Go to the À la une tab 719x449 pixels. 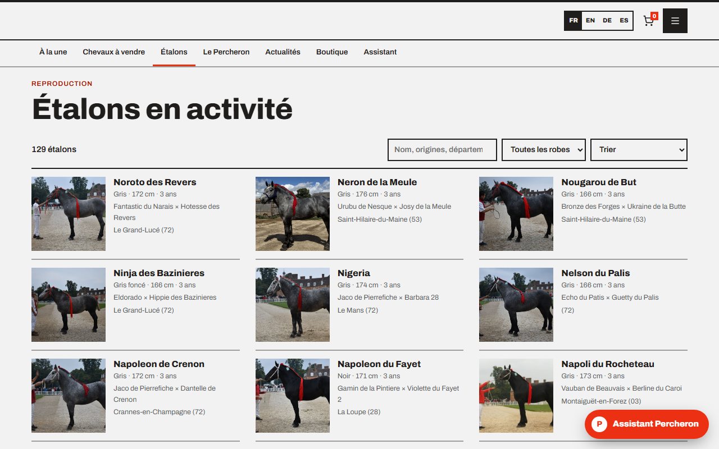coord(53,52)
